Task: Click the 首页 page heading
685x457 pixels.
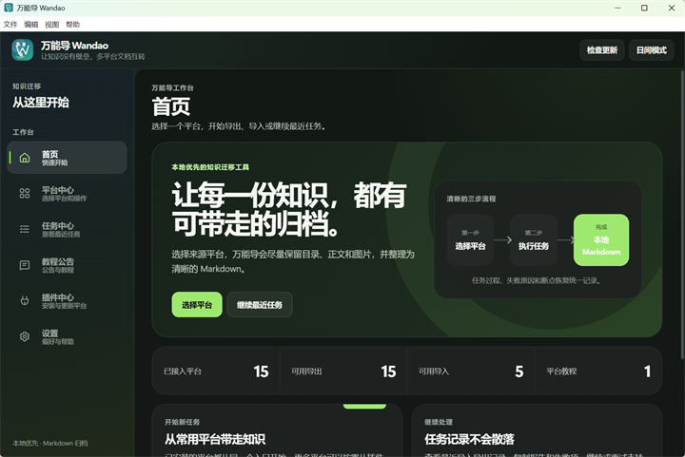Action: [171, 106]
